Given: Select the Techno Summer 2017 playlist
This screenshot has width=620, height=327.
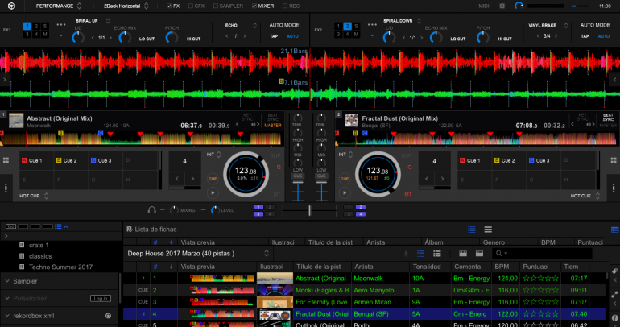Looking at the screenshot, I should [x=60, y=267].
